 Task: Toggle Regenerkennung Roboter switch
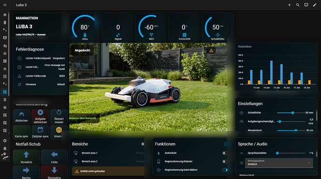click(224, 162)
